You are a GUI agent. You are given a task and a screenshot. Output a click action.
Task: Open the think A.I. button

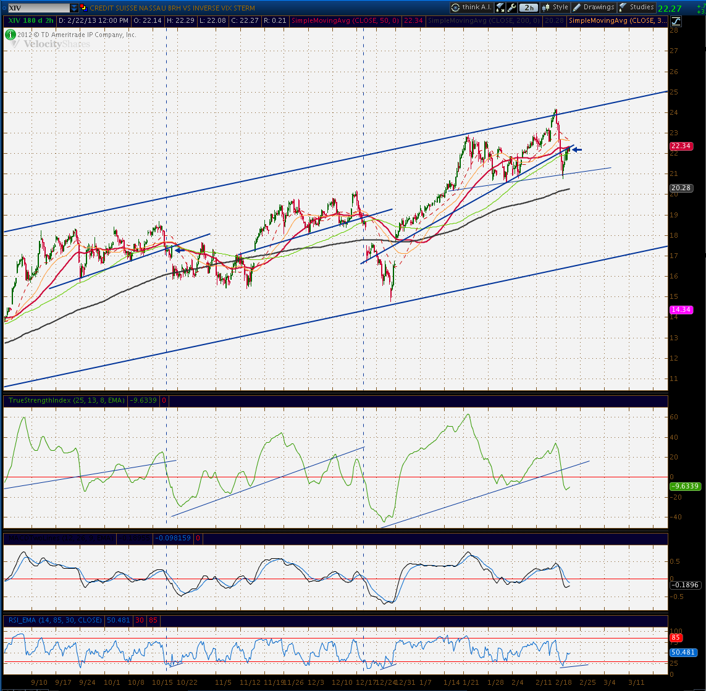click(471, 7)
